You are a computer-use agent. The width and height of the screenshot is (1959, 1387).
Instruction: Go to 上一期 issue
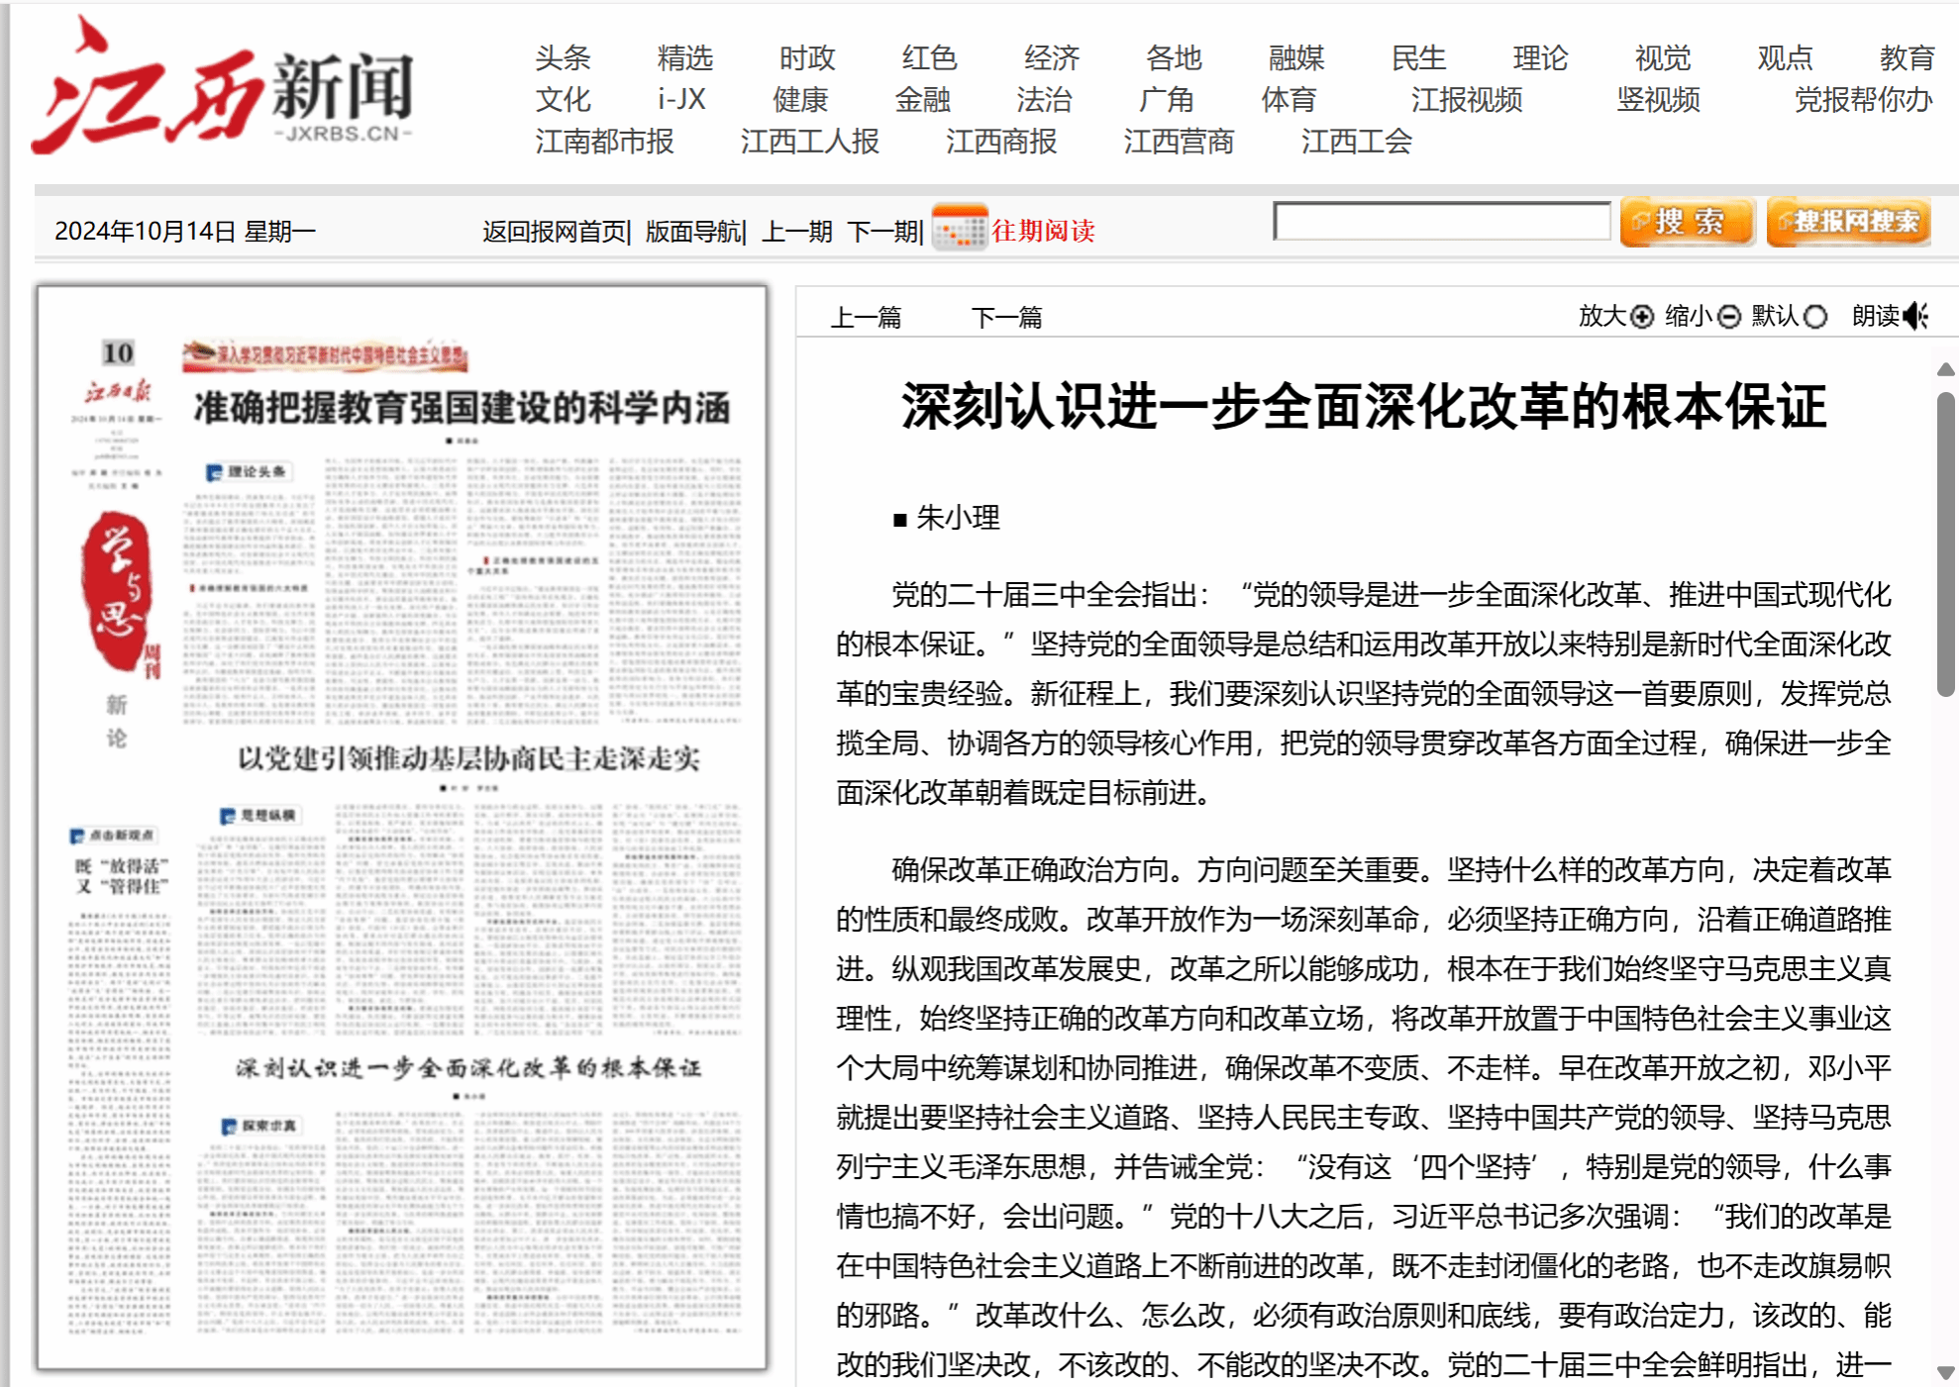(x=797, y=231)
